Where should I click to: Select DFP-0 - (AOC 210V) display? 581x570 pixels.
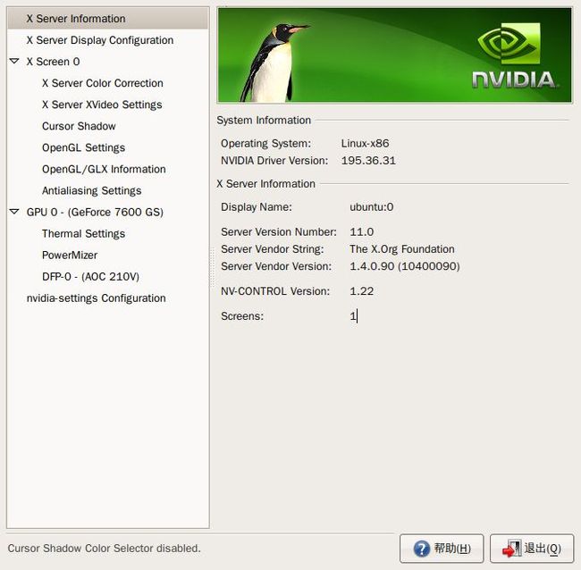(90, 276)
